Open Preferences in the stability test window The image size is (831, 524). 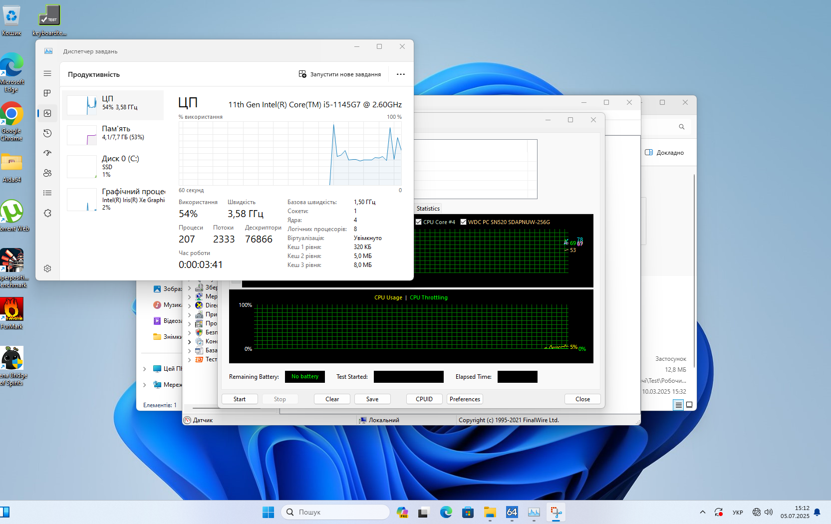465,399
